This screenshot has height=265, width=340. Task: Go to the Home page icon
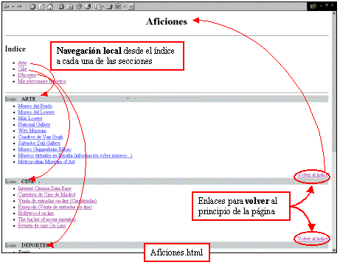tap(50, 7)
